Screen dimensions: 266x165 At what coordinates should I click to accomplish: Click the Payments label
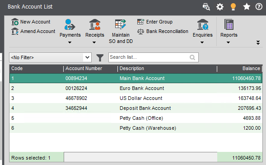pyautogui.click(x=70, y=35)
